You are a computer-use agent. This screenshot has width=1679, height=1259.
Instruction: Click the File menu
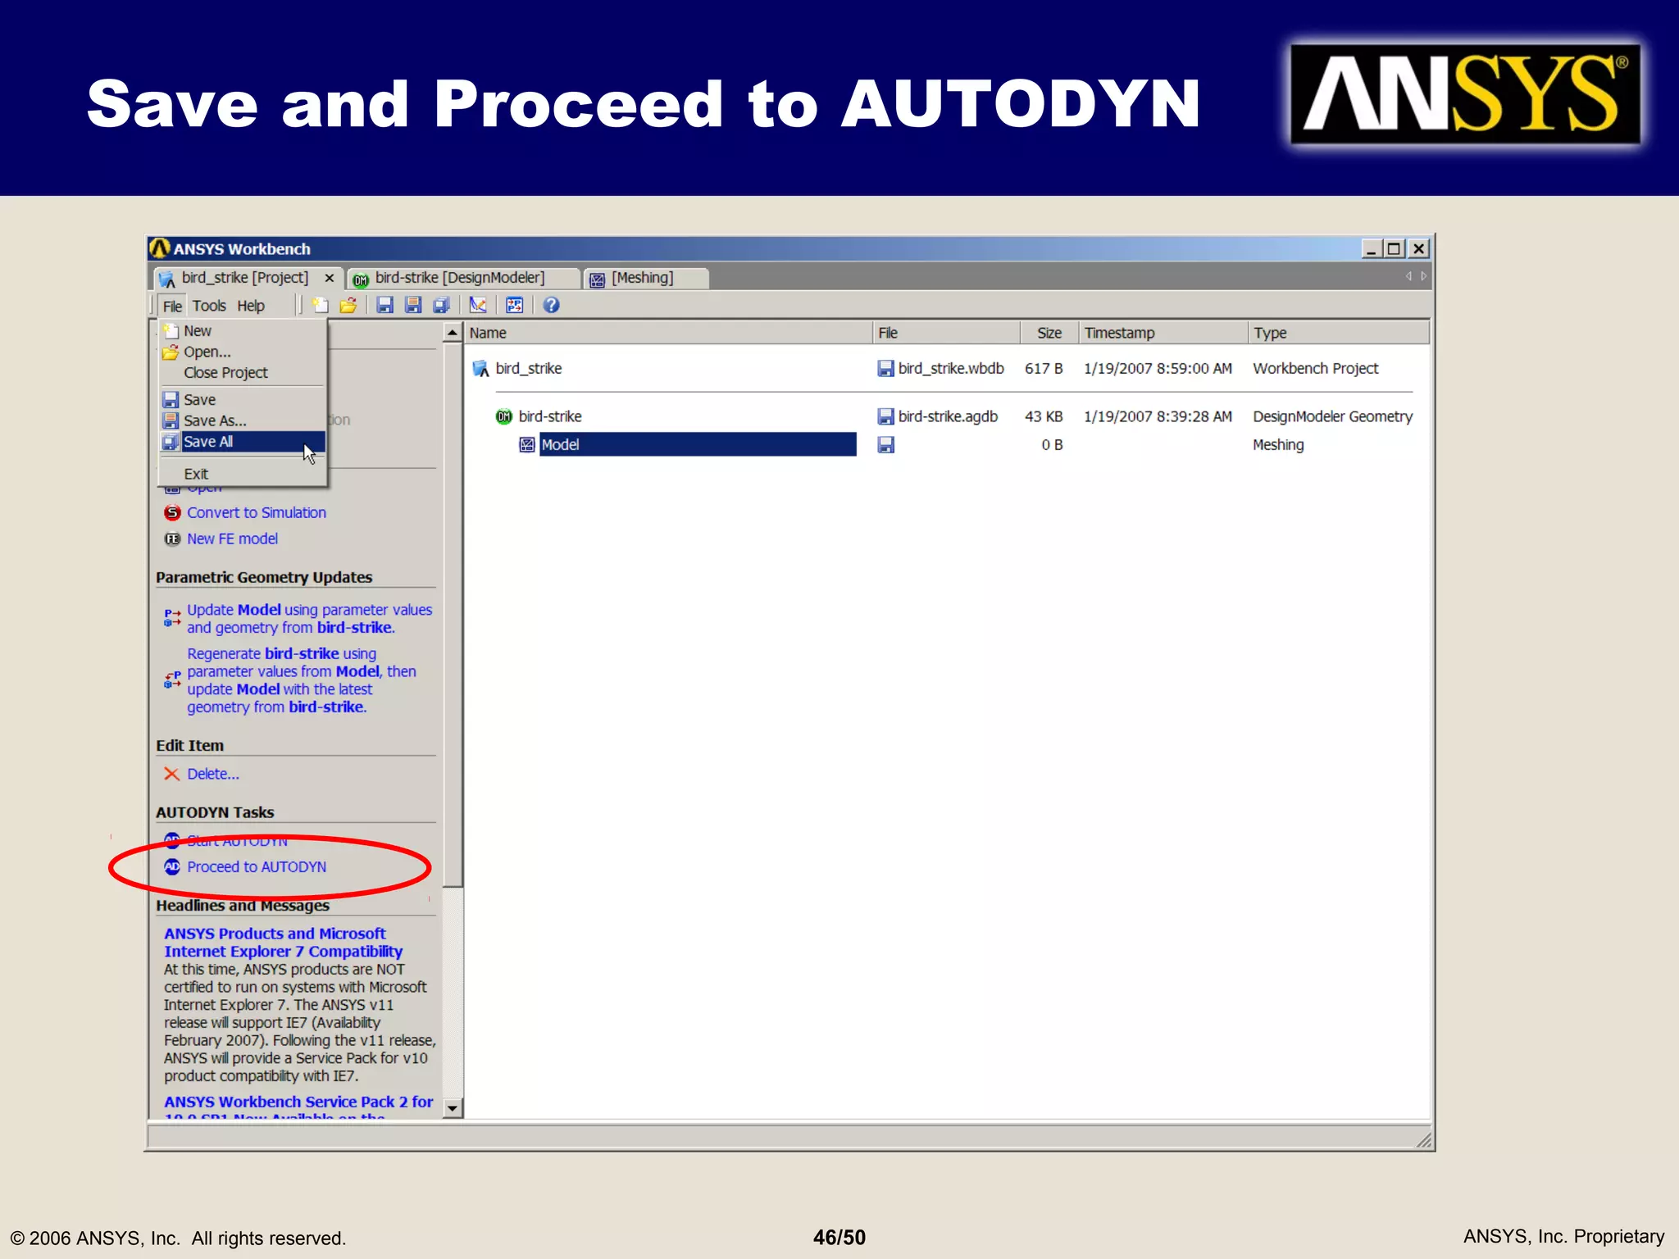[172, 306]
